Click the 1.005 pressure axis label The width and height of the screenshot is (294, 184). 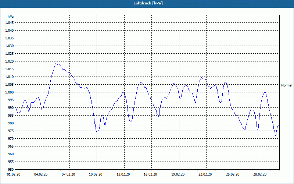click(10, 85)
